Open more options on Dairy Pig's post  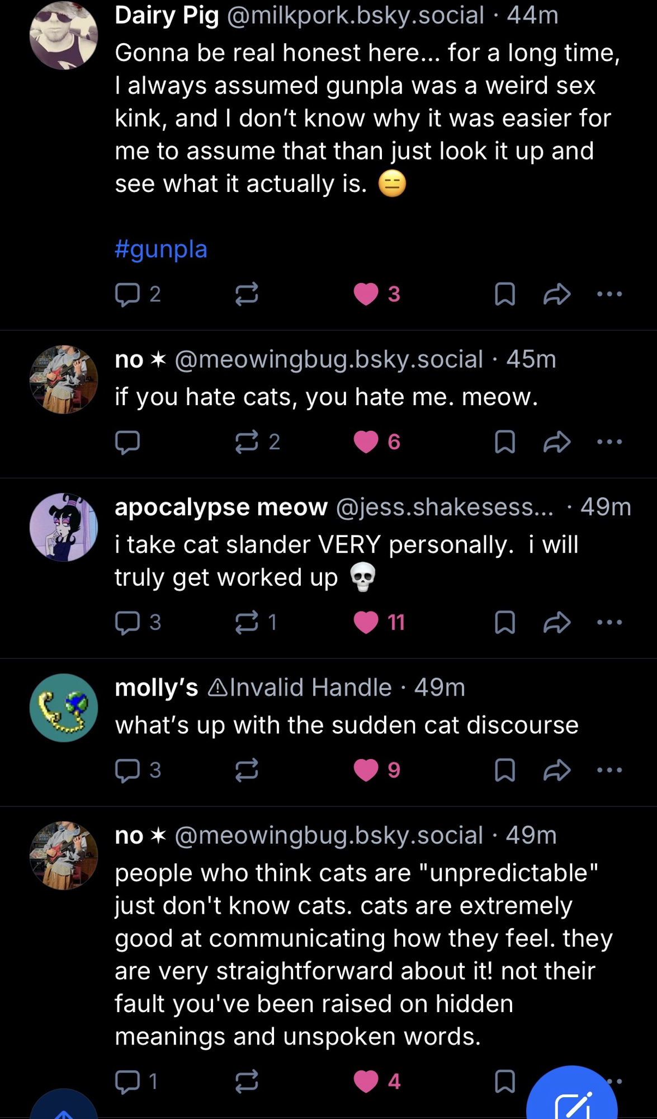(609, 294)
